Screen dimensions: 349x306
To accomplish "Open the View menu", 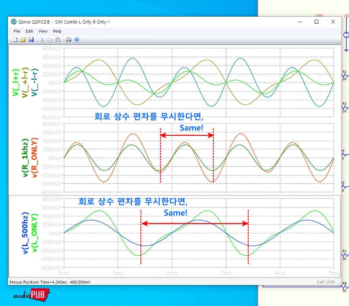I will [43, 31].
